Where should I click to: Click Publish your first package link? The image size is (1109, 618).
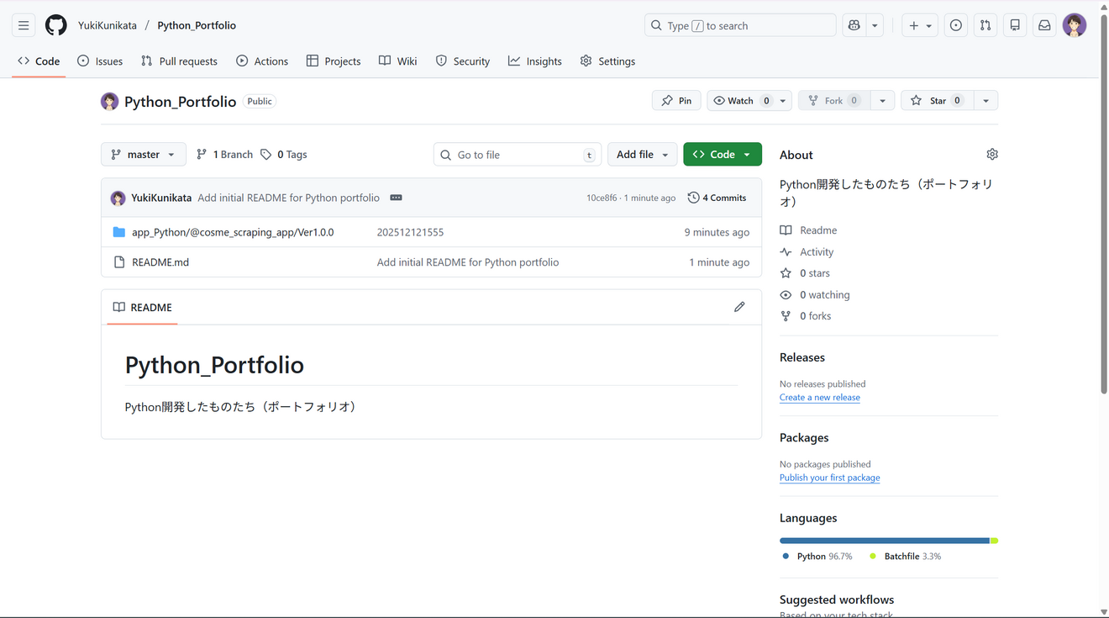(830, 478)
